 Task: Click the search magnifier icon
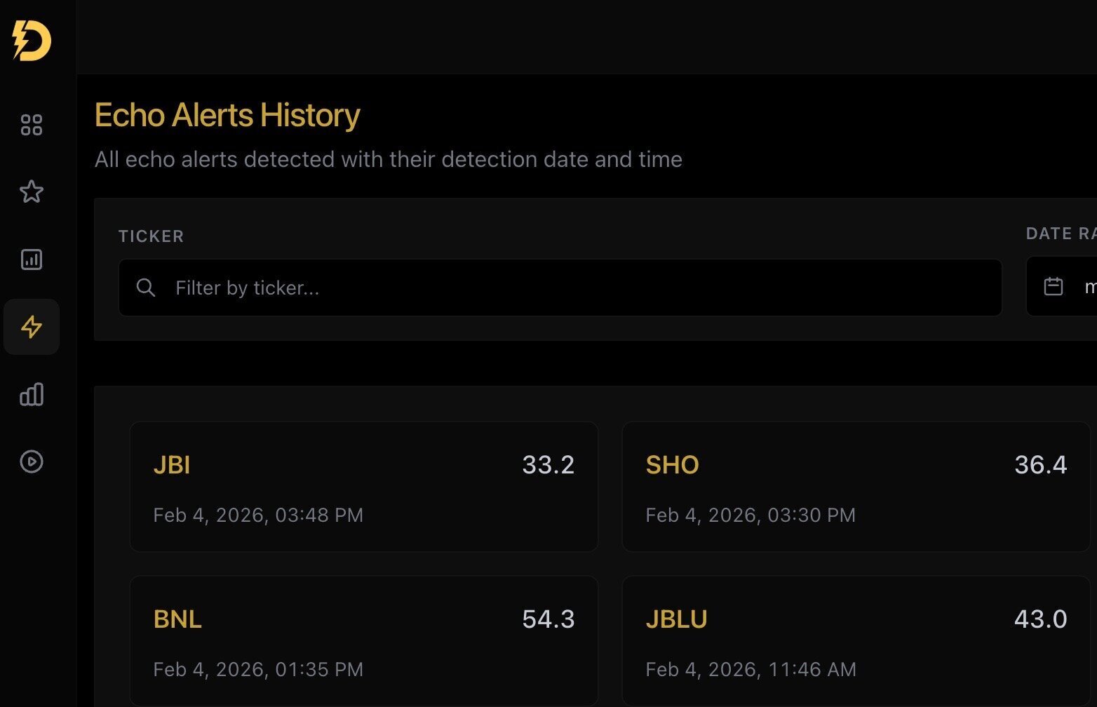click(146, 288)
